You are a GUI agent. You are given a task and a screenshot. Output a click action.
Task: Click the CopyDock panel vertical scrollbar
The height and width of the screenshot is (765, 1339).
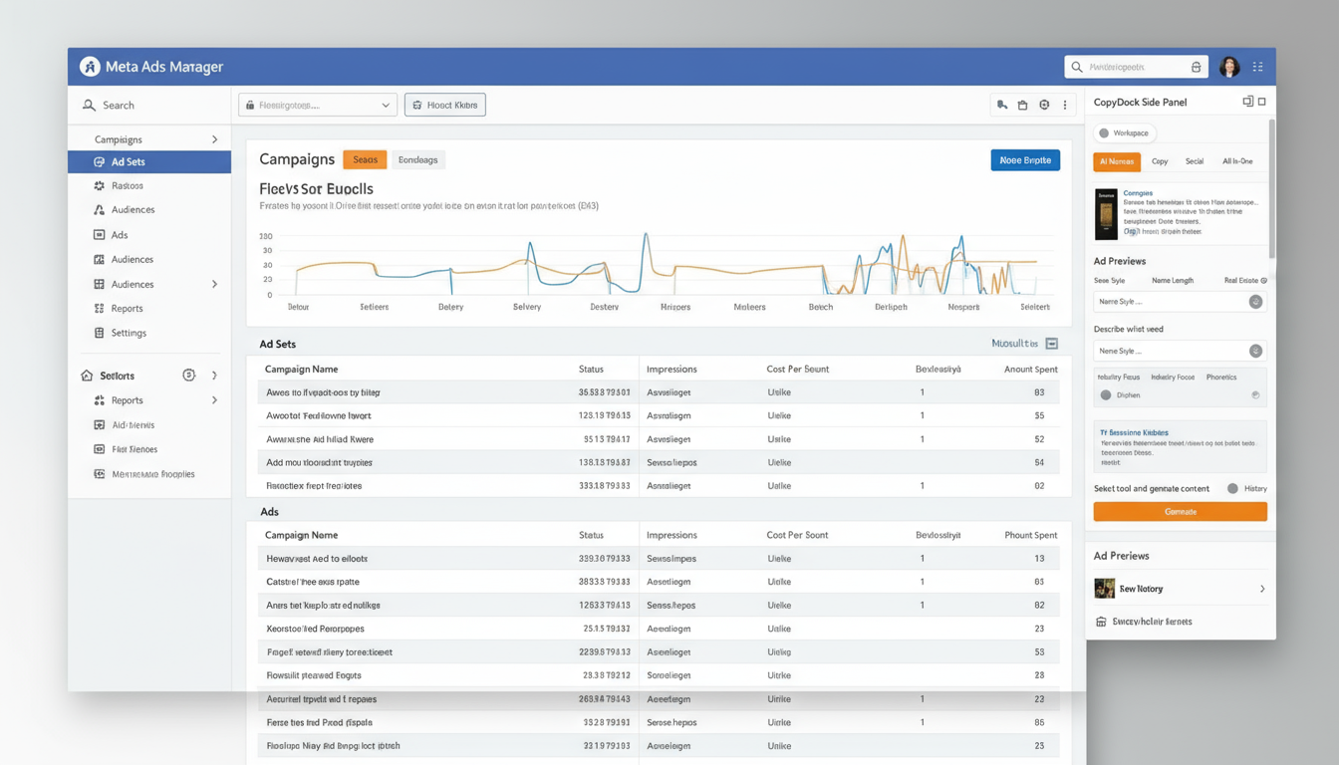[x=1270, y=189]
